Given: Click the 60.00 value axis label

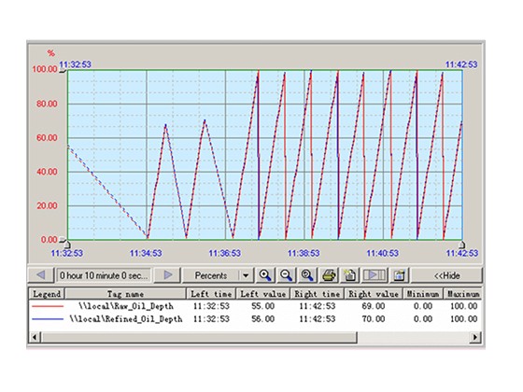Looking at the screenshot, I should [x=47, y=138].
